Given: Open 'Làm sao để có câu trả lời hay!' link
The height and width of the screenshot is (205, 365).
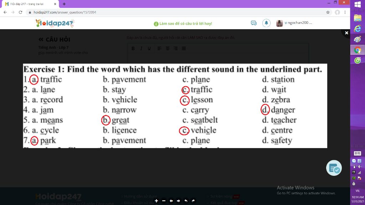Looking at the screenshot, I should (185, 23).
